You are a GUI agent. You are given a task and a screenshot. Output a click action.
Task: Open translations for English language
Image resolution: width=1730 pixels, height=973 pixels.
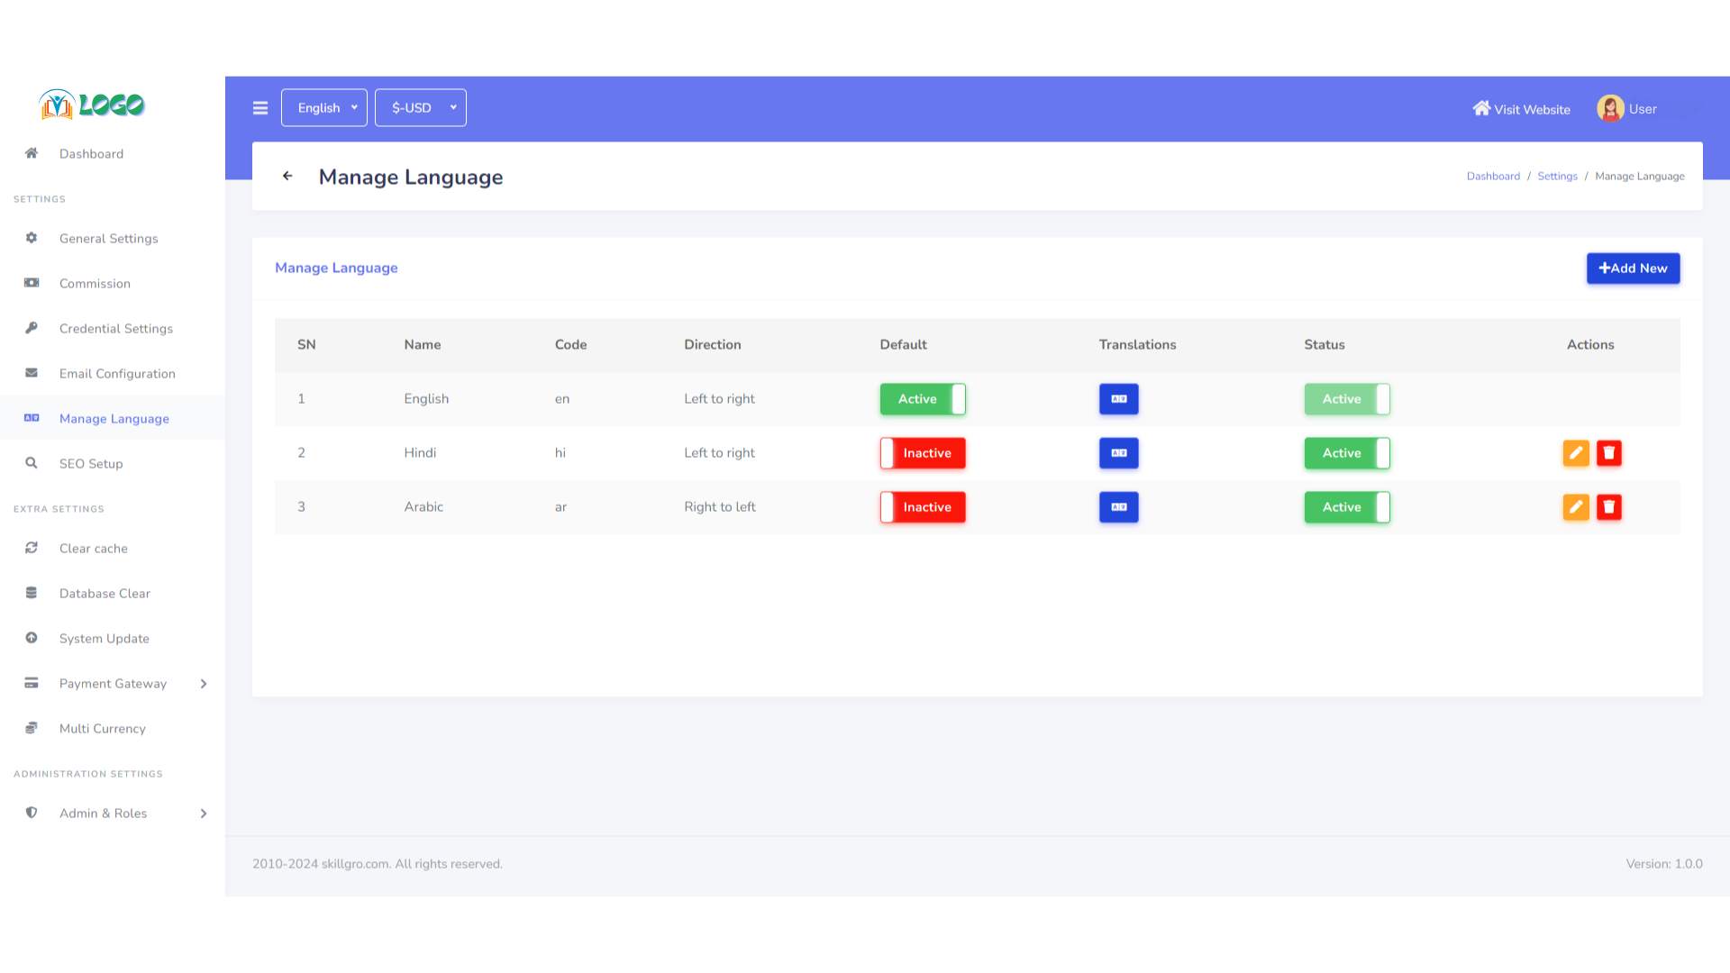coord(1118,399)
